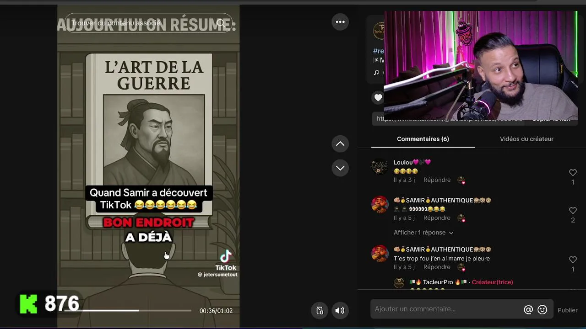
Task: Open the mini-player picture-in-picture icon
Action: (x=320, y=311)
